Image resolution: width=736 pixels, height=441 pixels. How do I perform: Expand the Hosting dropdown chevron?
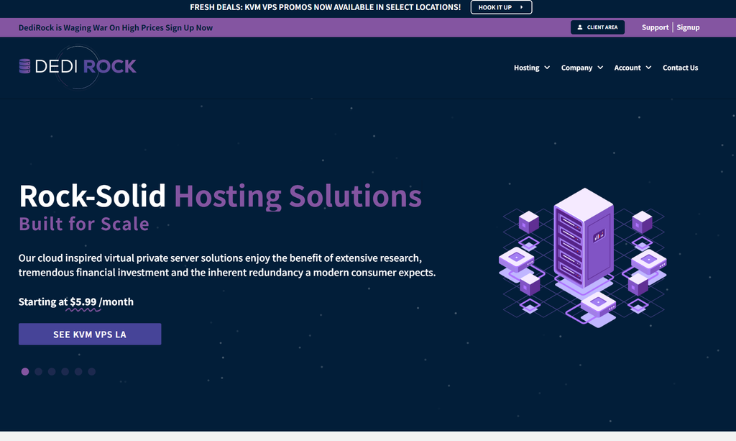547,68
